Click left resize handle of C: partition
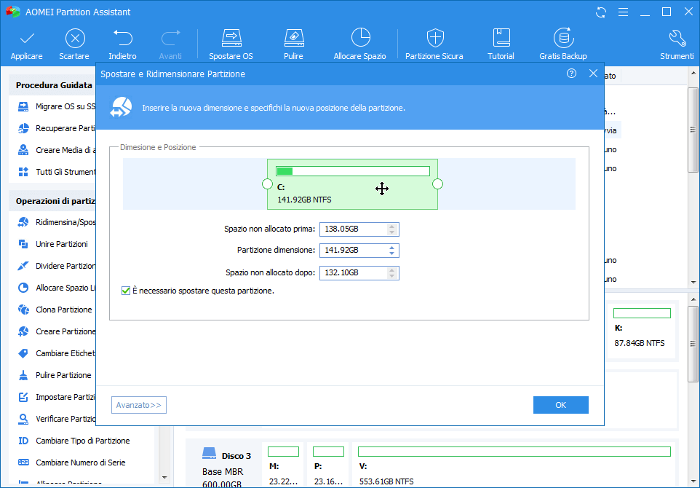Screen dimensions: 700x488 267,184
